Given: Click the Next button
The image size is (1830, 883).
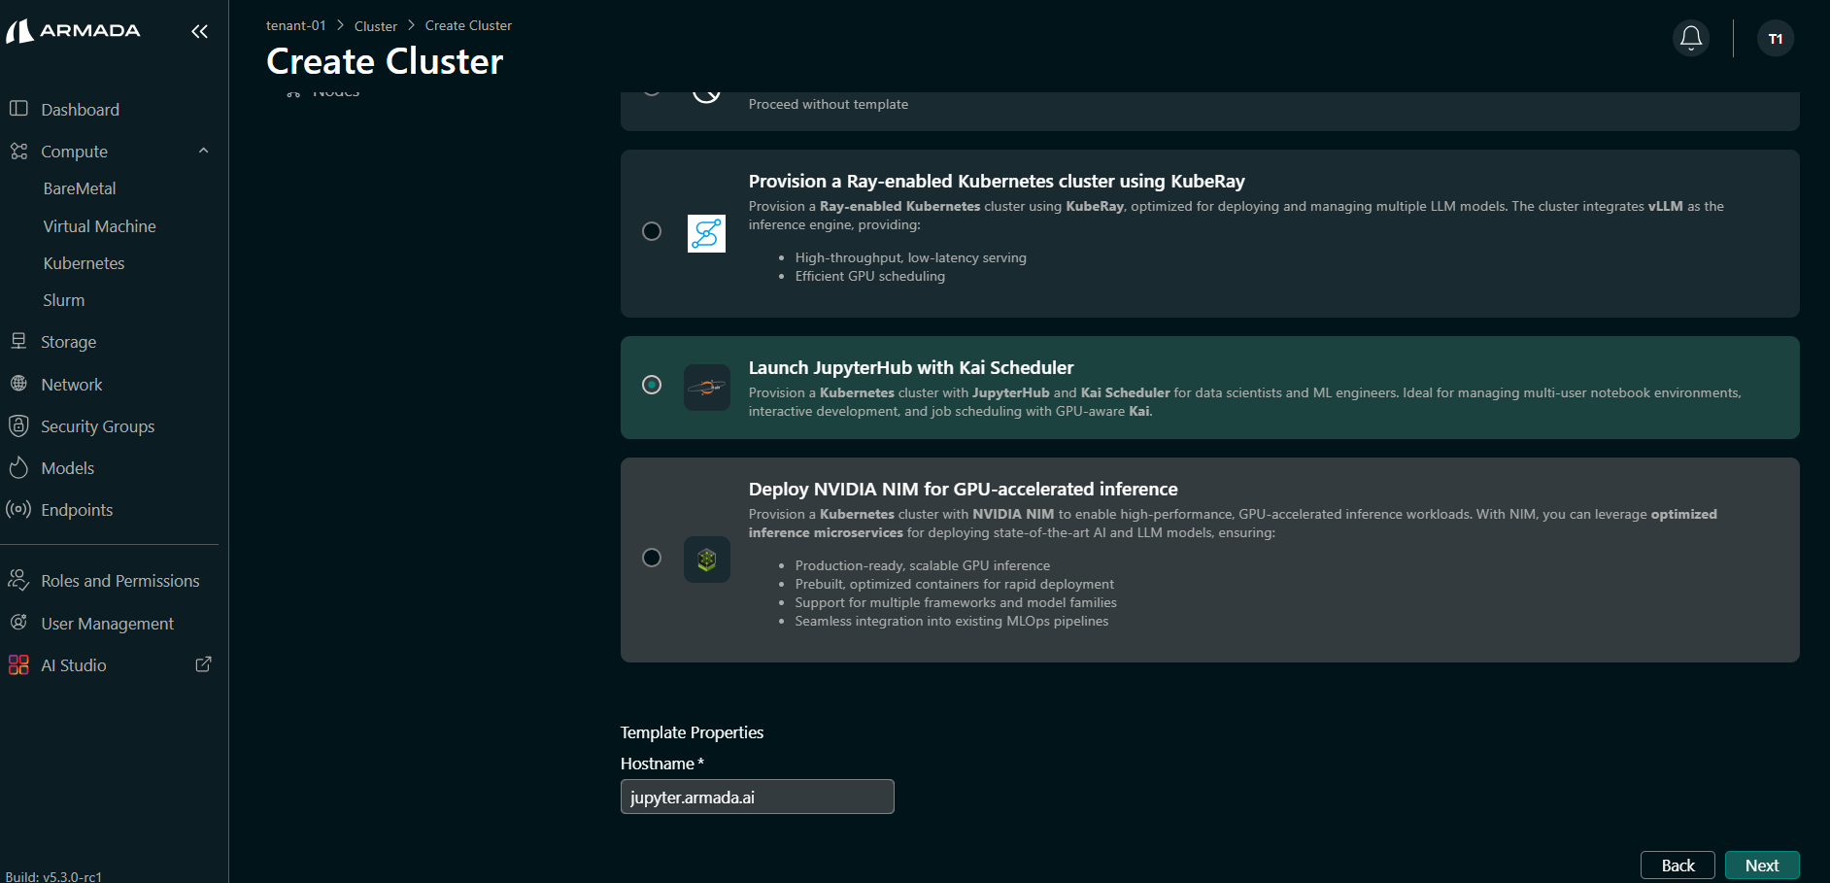Looking at the screenshot, I should click(x=1762, y=866).
